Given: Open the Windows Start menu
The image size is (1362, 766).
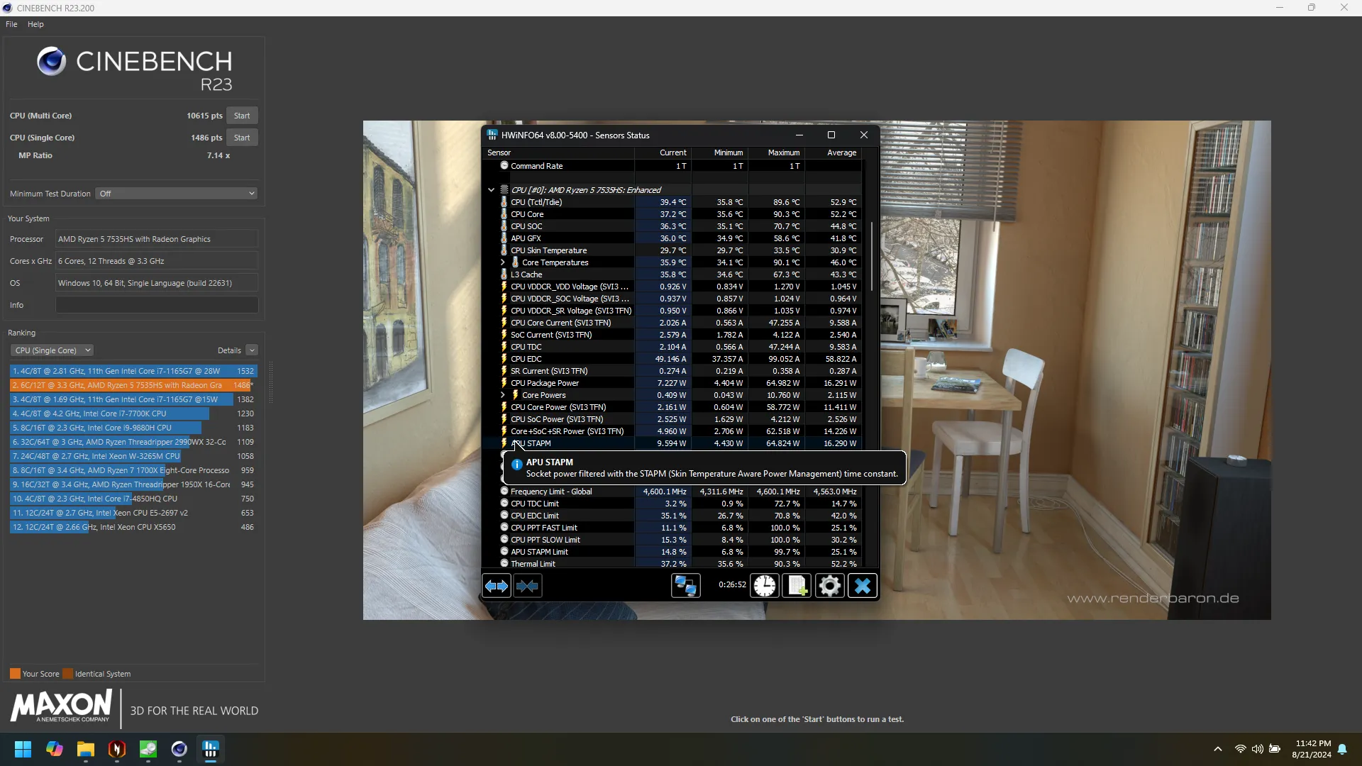Looking at the screenshot, I should click(x=23, y=749).
